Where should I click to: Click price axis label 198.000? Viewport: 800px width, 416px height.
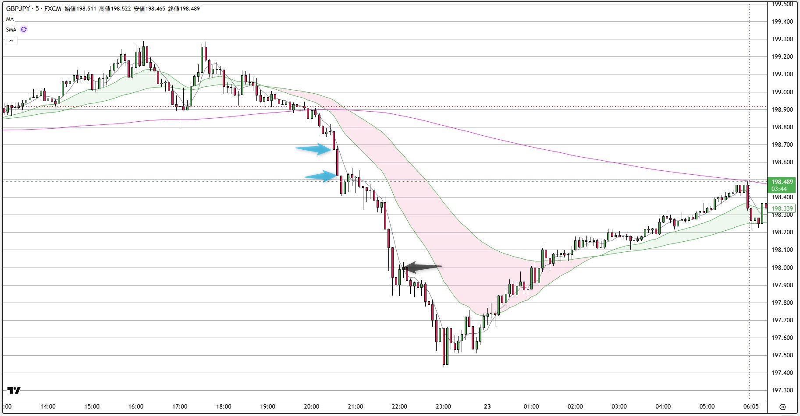(x=782, y=268)
